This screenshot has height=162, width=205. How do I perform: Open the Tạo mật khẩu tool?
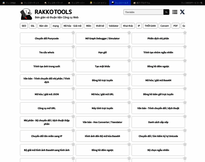pyautogui.click(x=102, y=66)
